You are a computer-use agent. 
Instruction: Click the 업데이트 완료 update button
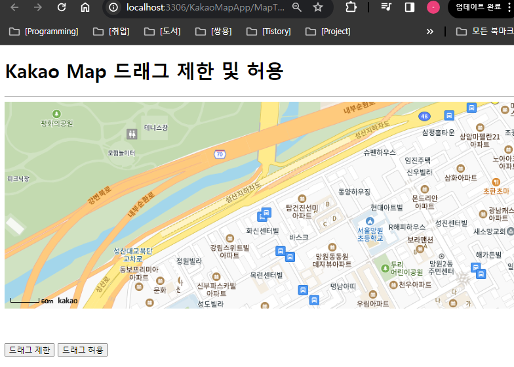479,7
